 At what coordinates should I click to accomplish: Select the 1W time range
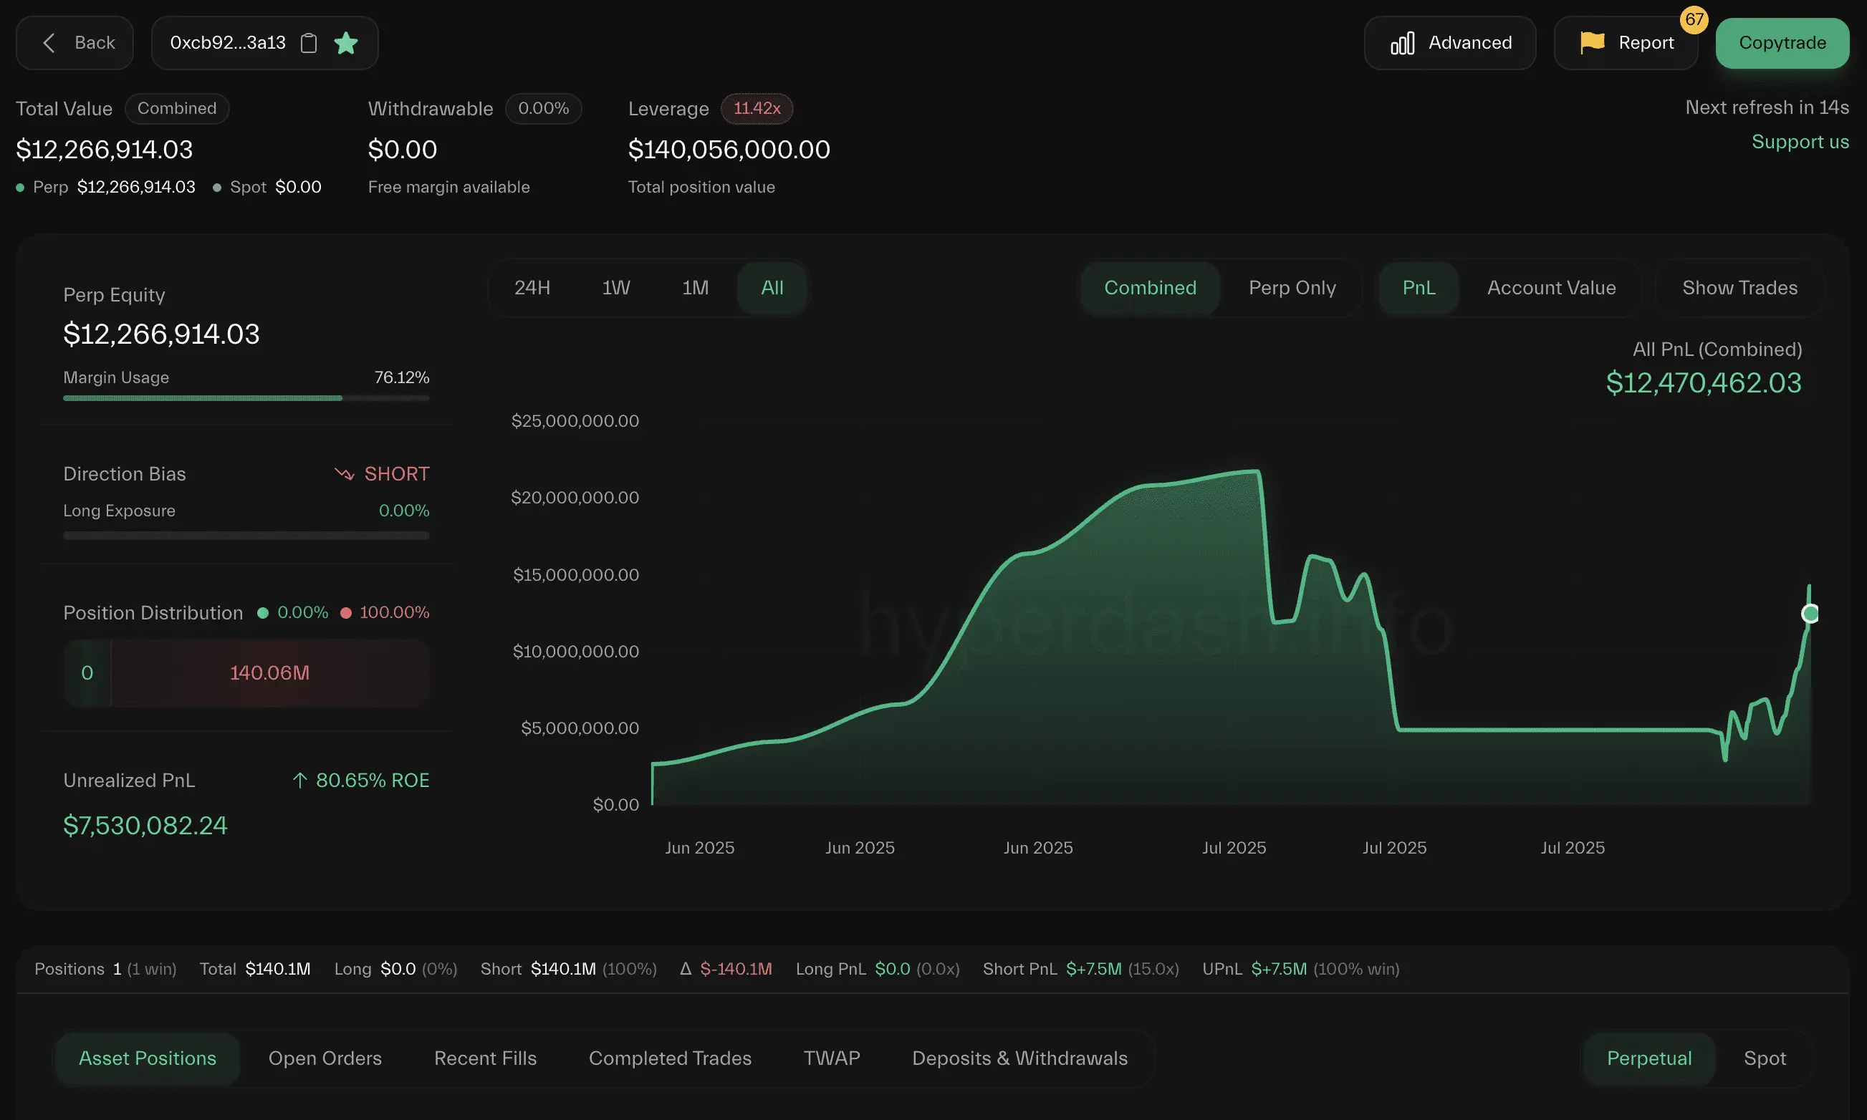coord(615,288)
